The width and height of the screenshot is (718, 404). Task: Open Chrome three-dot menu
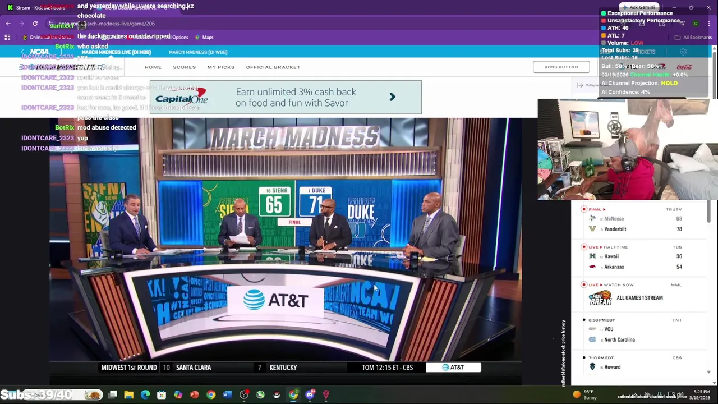[x=708, y=24]
